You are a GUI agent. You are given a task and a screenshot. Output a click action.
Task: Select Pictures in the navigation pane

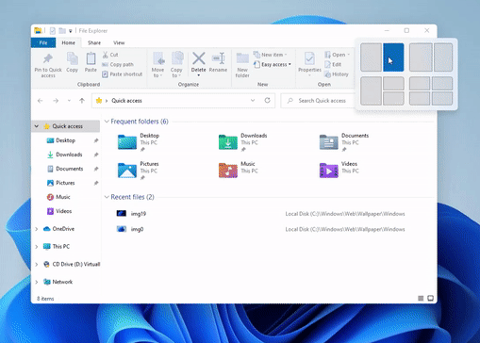coord(65,183)
